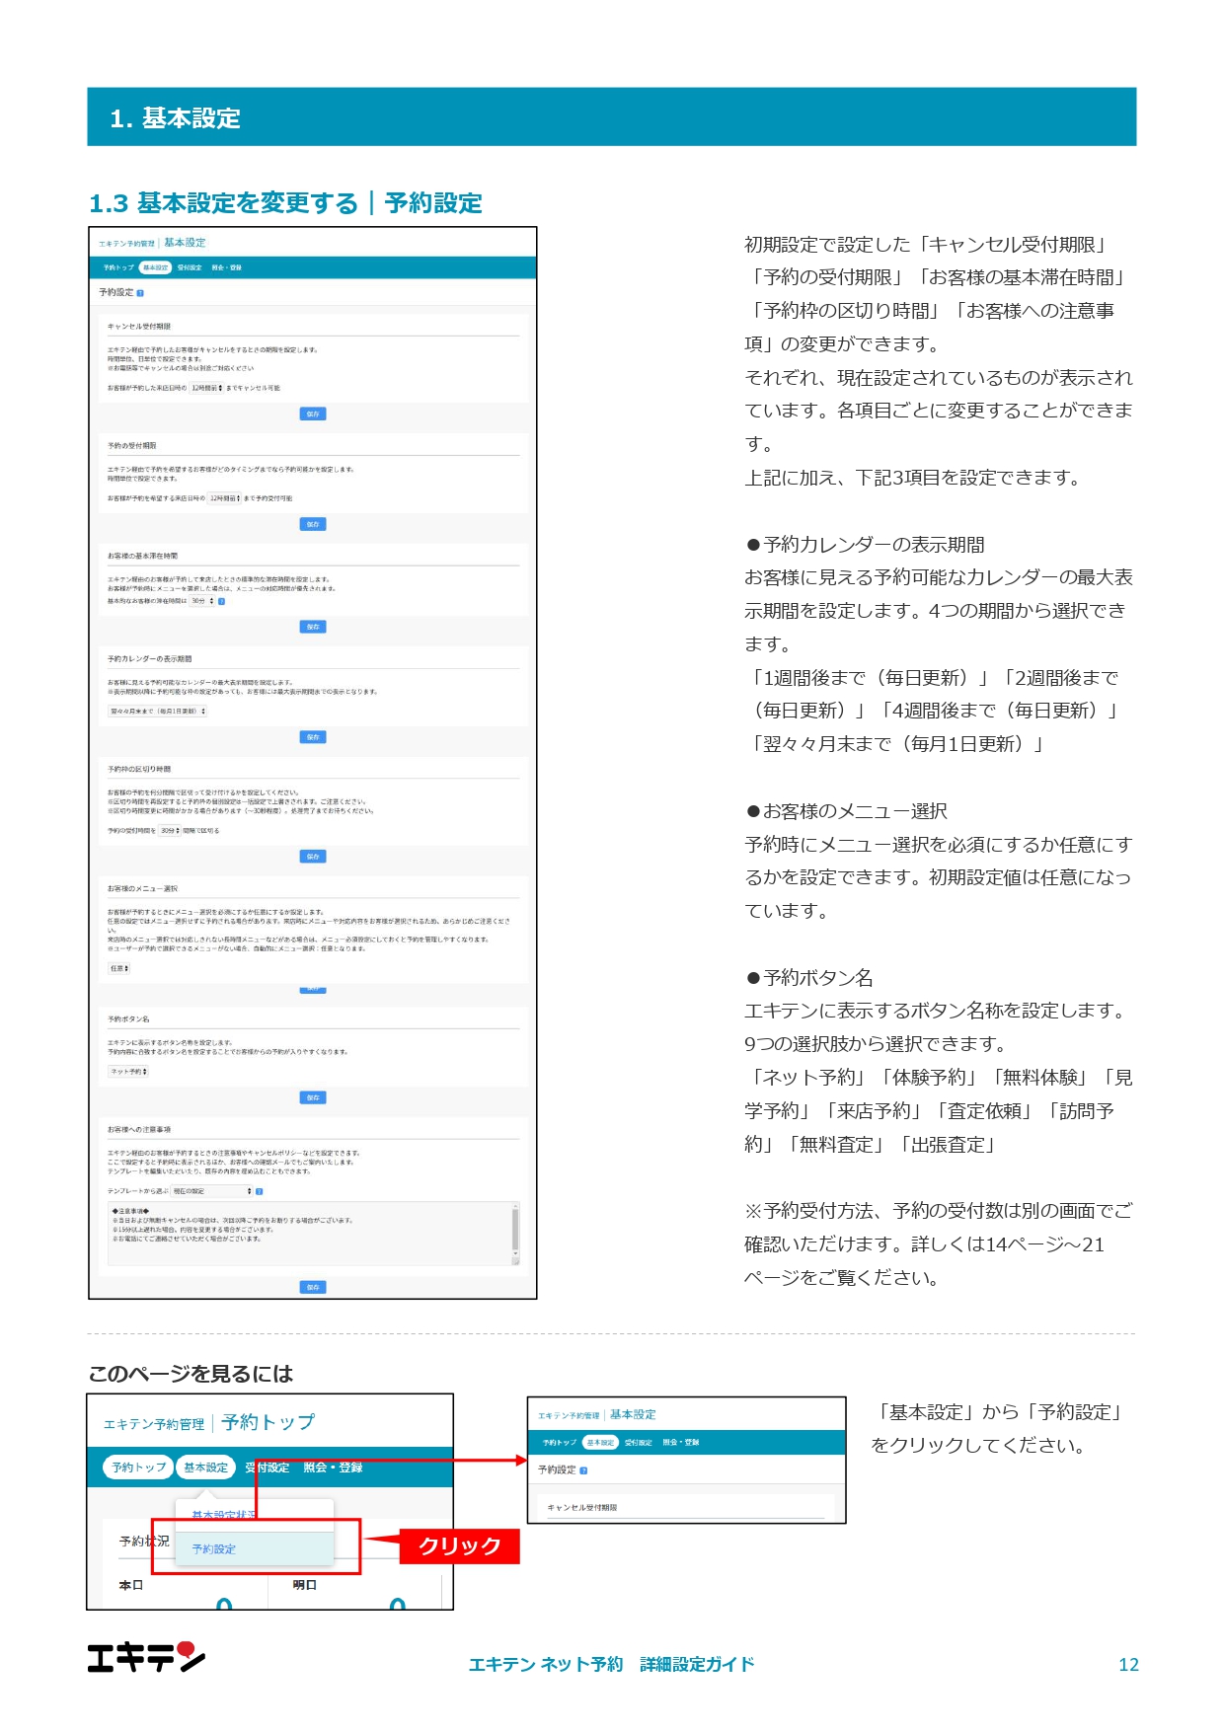Click the help icon beside 予約設定 in the small 基本設定 screenshot
1224x1732 pixels.
pyautogui.click(x=583, y=1470)
